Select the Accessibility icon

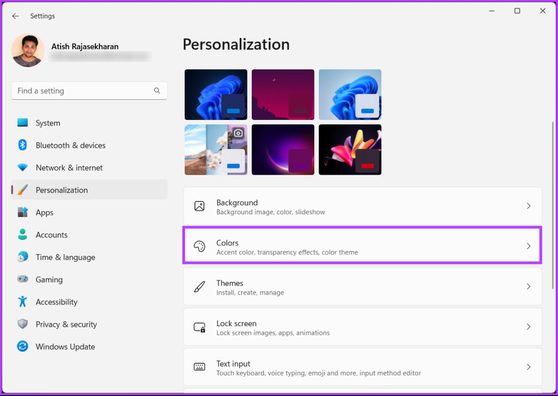point(22,302)
